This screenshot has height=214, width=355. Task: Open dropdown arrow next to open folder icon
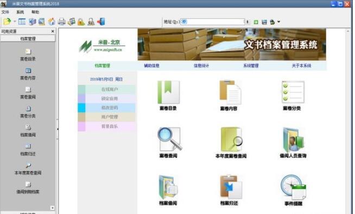(15, 22)
